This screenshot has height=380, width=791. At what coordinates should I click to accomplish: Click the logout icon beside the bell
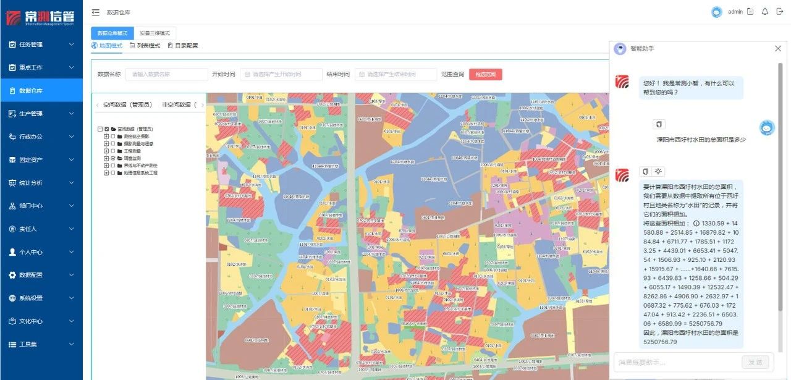780,12
